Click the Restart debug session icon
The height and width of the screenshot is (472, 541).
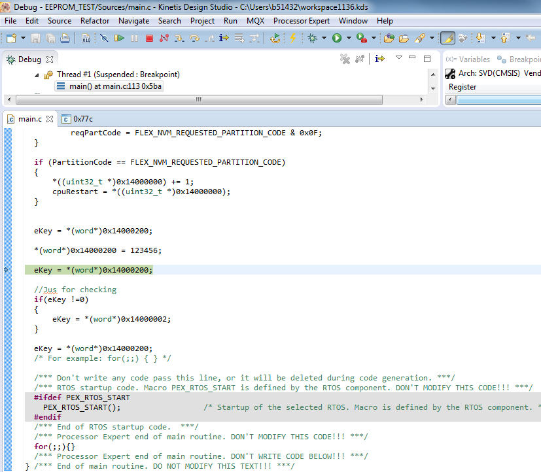(x=275, y=38)
